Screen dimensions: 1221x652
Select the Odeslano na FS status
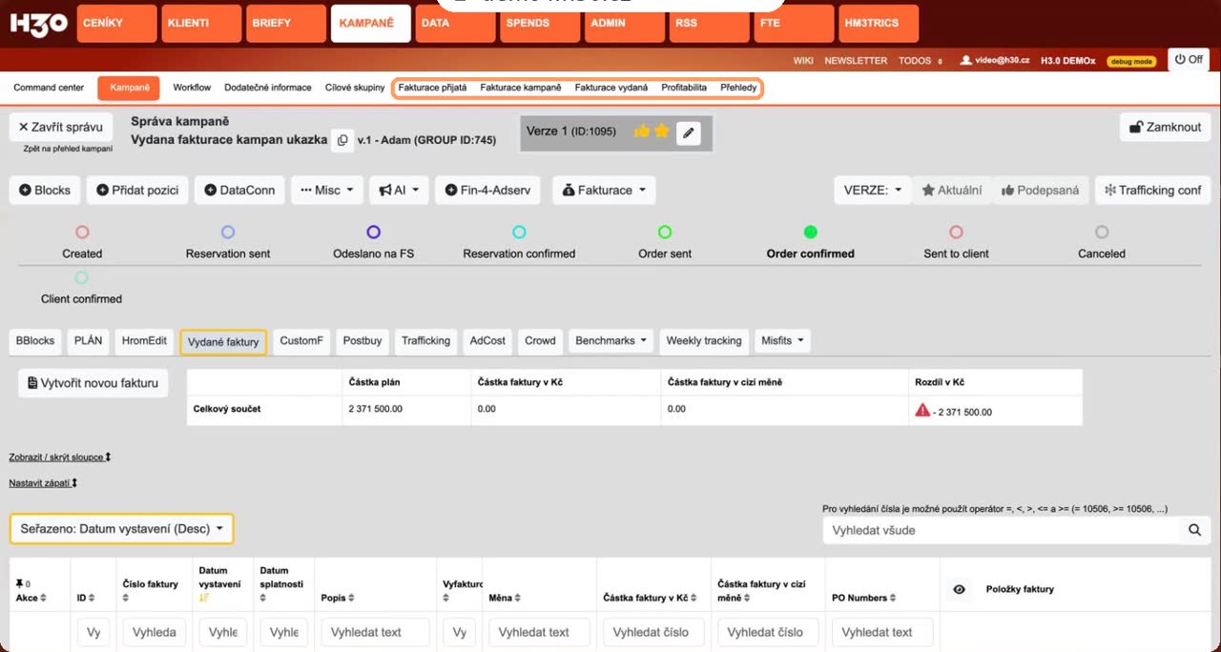pos(374,232)
